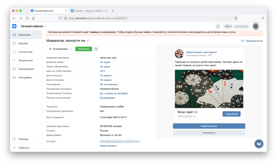Edit Лимит объявления value Не задан

pyautogui.click(x=105, y=67)
